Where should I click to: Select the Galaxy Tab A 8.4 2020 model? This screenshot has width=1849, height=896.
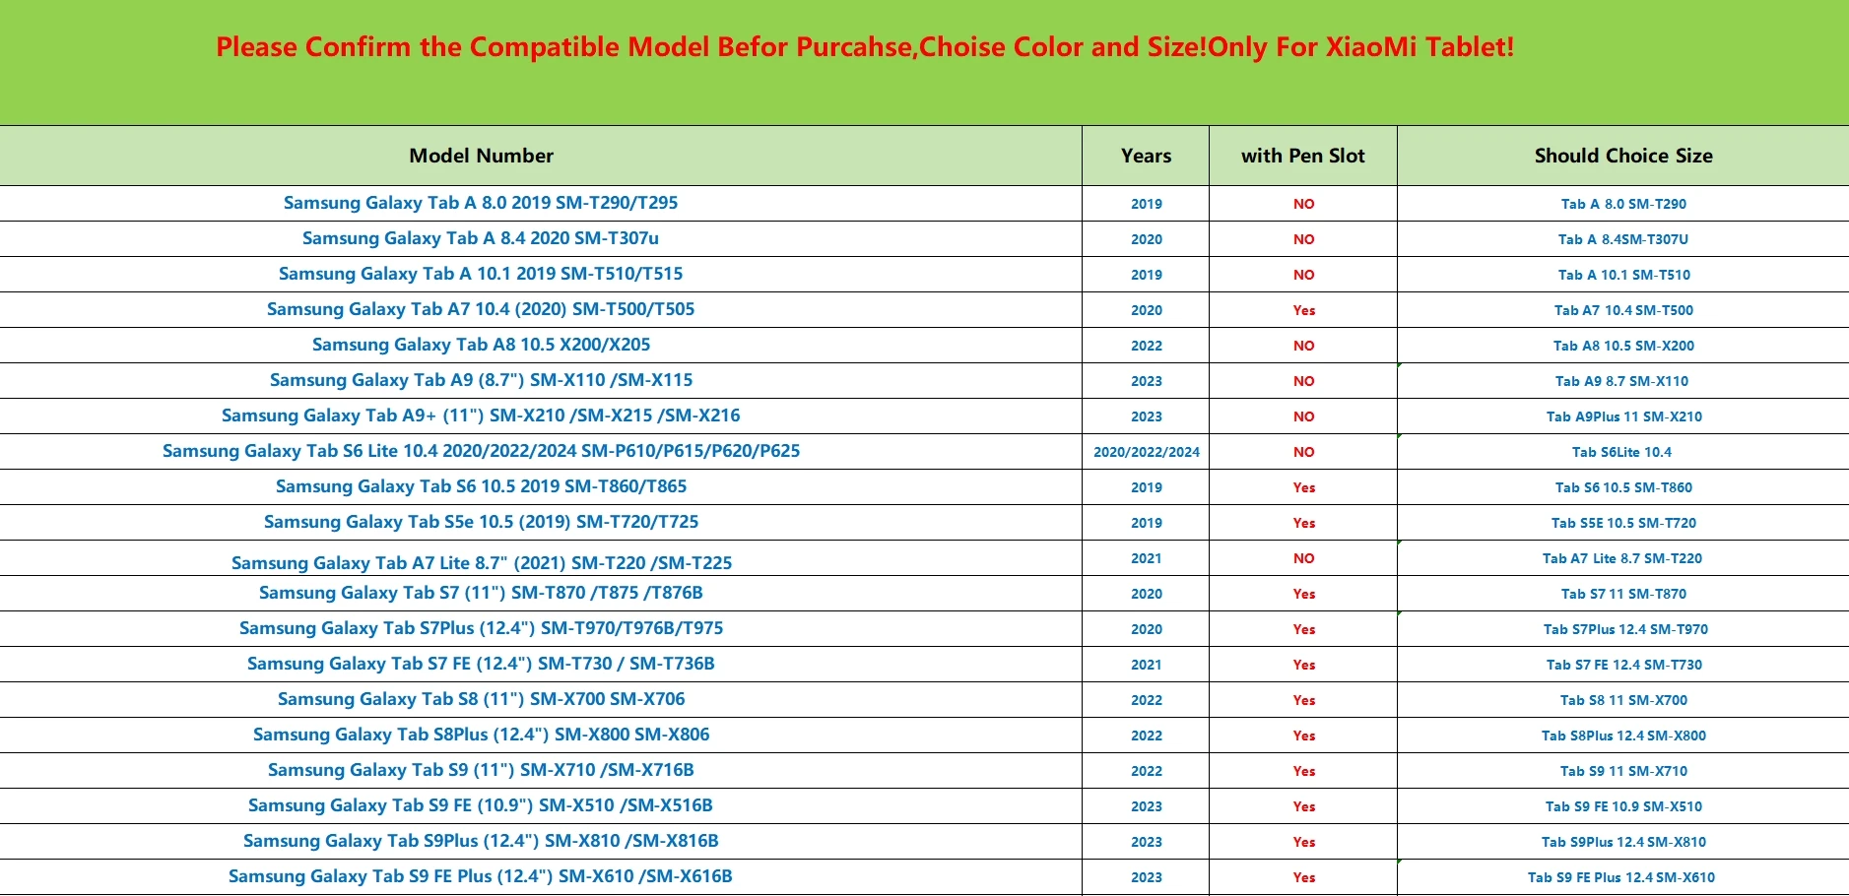click(481, 238)
